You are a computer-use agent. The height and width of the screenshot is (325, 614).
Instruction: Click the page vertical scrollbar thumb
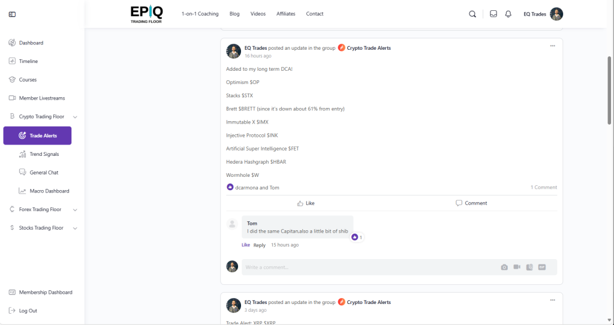point(609,91)
